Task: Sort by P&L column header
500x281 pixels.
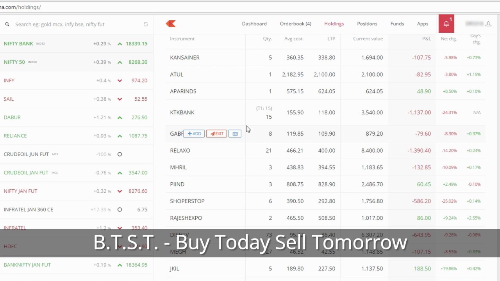Action: tap(427, 39)
